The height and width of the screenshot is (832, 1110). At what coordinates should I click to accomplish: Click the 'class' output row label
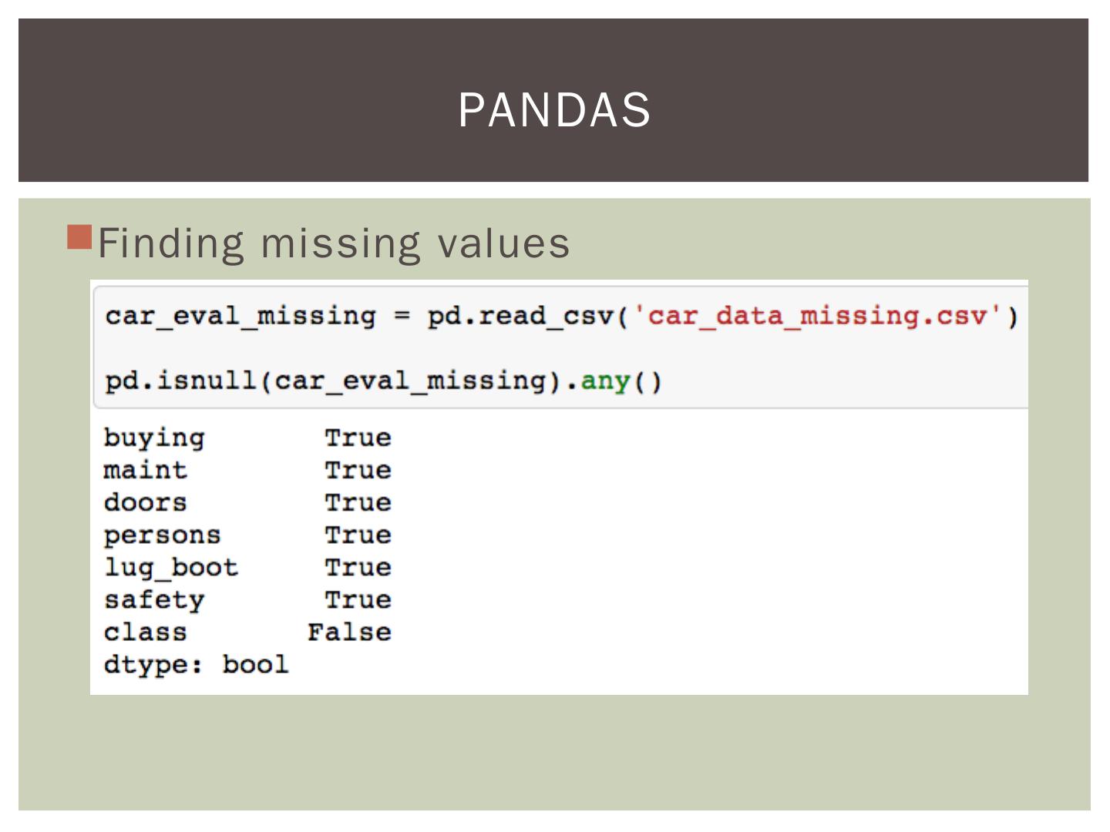146,632
